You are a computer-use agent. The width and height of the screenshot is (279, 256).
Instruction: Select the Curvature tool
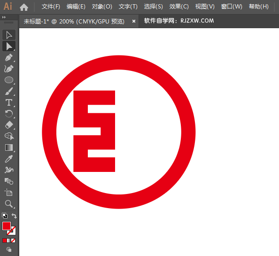9,69
